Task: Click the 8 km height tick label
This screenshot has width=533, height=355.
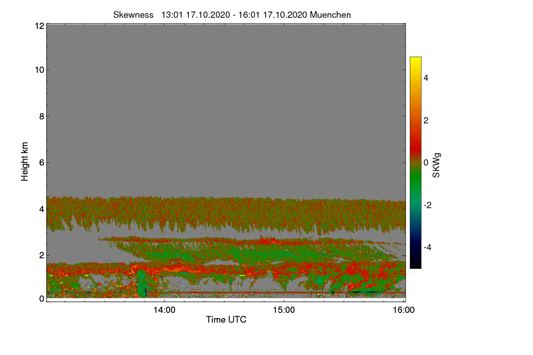Action: [x=40, y=116]
